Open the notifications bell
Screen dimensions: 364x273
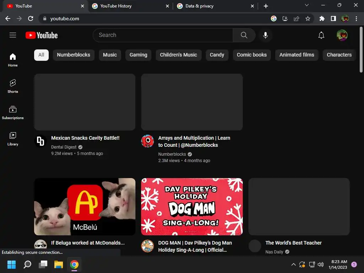pos(321,35)
